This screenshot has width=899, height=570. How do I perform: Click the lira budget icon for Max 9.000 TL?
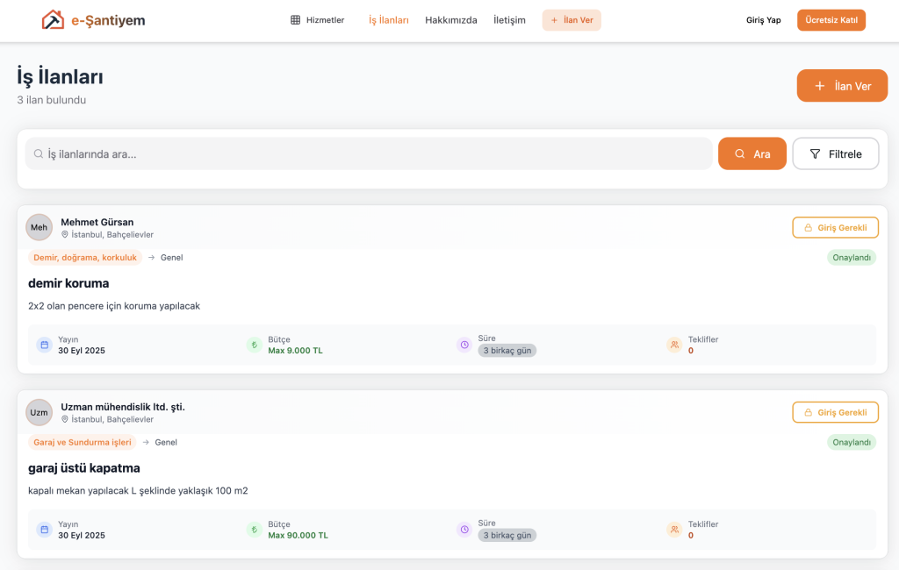[254, 346]
